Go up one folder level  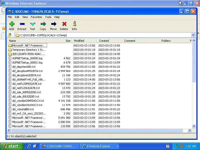[10, 35]
